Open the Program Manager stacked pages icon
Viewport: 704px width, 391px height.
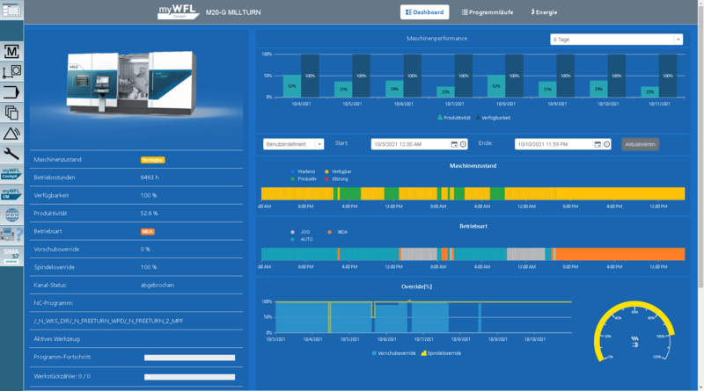pyautogui.click(x=11, y=112)
